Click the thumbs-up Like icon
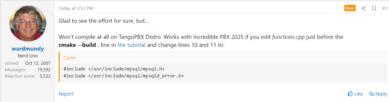The width and height of the screenshot is (389, 102). [350, 94]
